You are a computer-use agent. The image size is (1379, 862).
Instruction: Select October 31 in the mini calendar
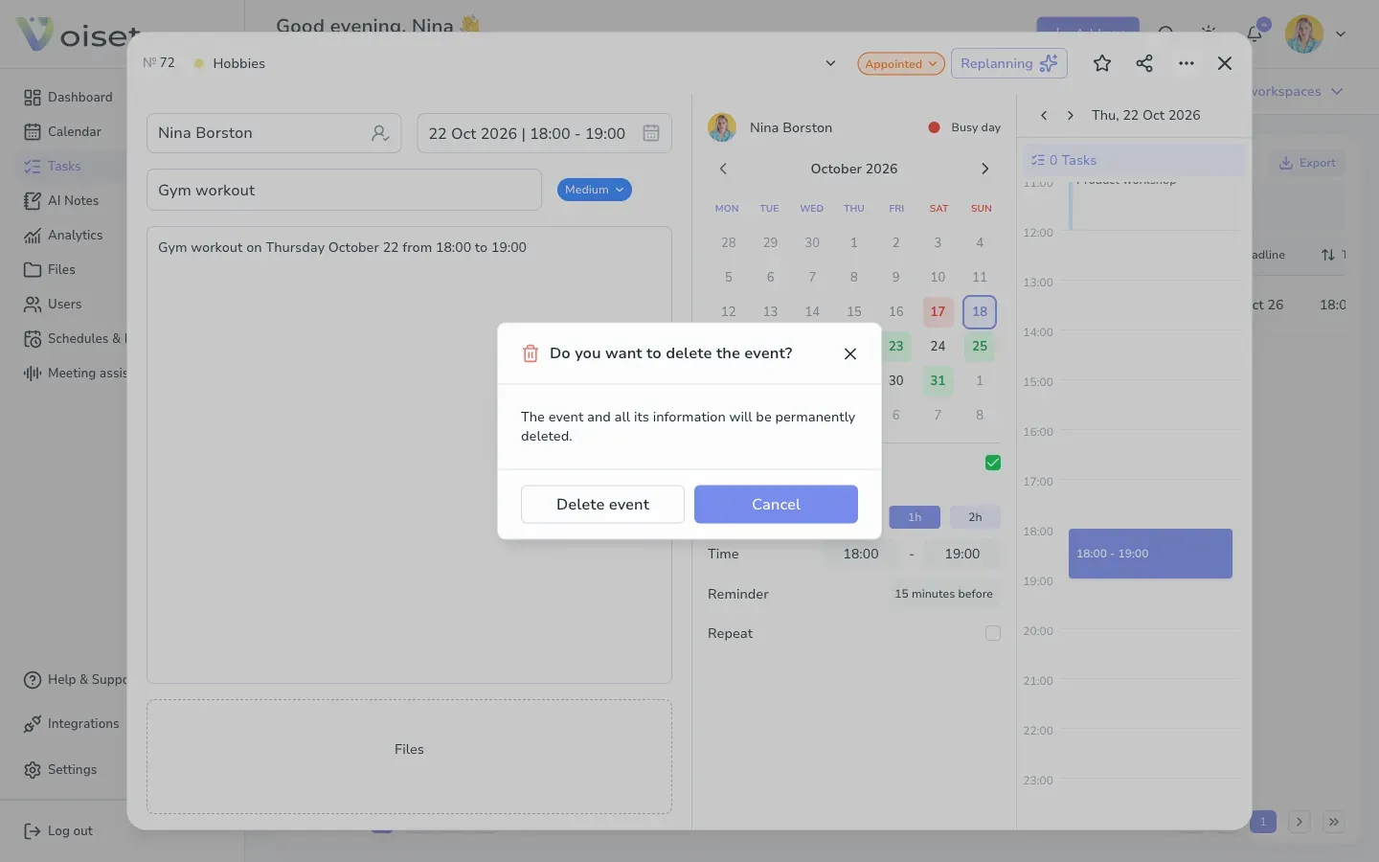coord(938,380)
